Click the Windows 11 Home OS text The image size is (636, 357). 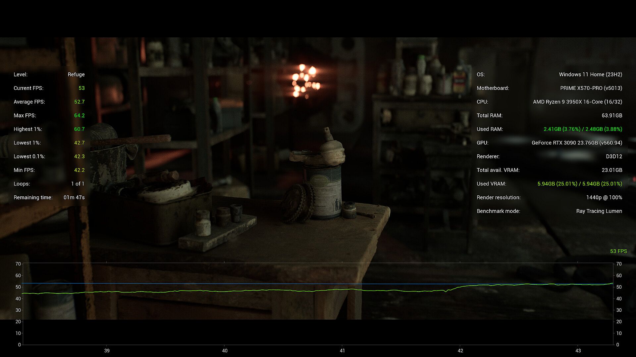(x=590, y=74)
